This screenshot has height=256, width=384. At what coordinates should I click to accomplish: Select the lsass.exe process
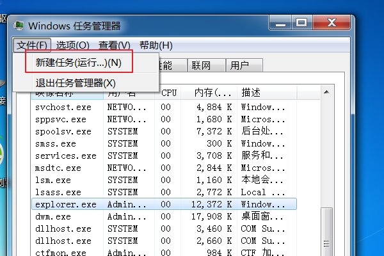(x=164, y=192)
